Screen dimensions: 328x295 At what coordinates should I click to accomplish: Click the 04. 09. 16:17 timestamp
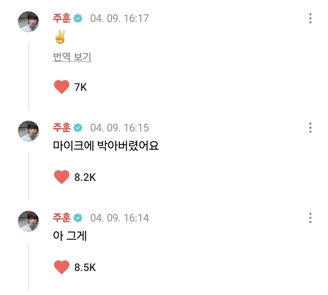(119, 18)
